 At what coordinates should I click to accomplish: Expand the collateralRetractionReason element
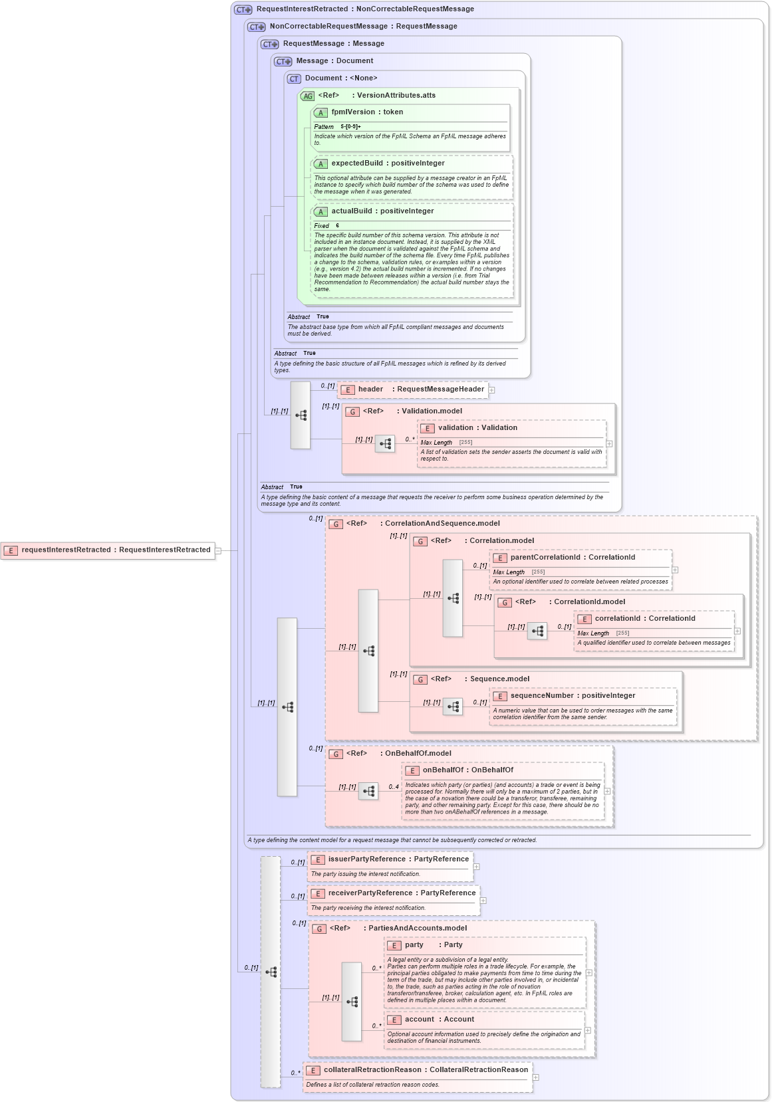535,1077
